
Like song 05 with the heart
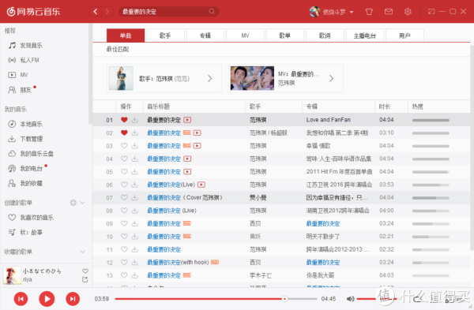coord(124,172)
